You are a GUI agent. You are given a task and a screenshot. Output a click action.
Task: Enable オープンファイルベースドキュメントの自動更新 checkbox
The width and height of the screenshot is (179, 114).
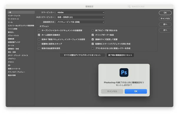coord(39,30)
